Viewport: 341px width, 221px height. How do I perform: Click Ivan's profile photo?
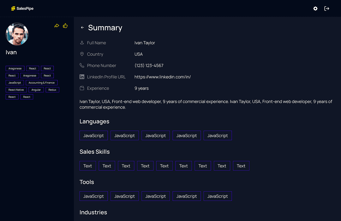[x=17, y=34]
